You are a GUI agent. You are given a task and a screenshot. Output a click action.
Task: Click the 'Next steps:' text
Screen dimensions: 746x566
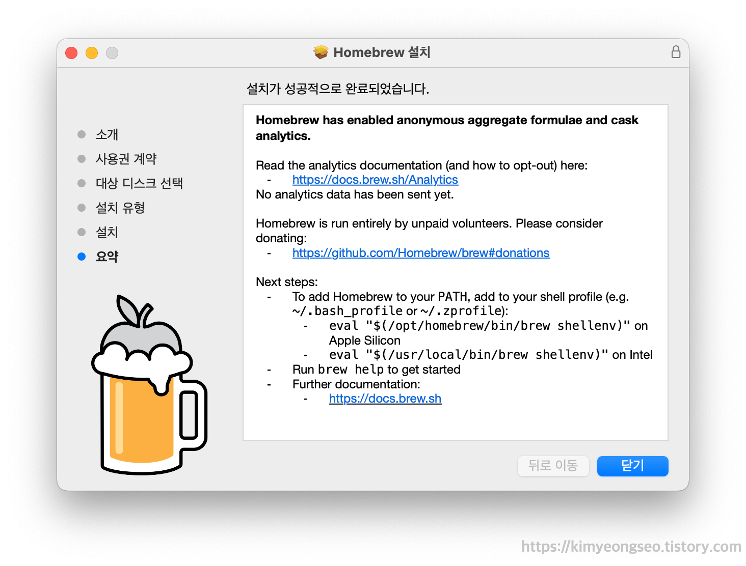pos(287,282)
